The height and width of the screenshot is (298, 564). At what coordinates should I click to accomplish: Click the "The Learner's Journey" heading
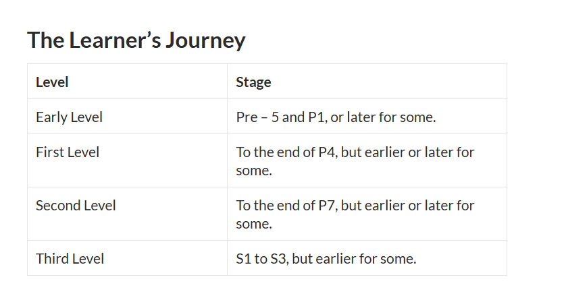tap(136, 41)
